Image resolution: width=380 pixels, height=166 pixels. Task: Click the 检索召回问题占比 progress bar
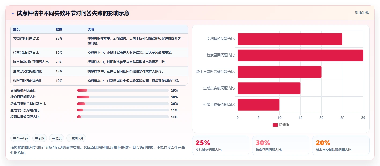pos(123,97)
